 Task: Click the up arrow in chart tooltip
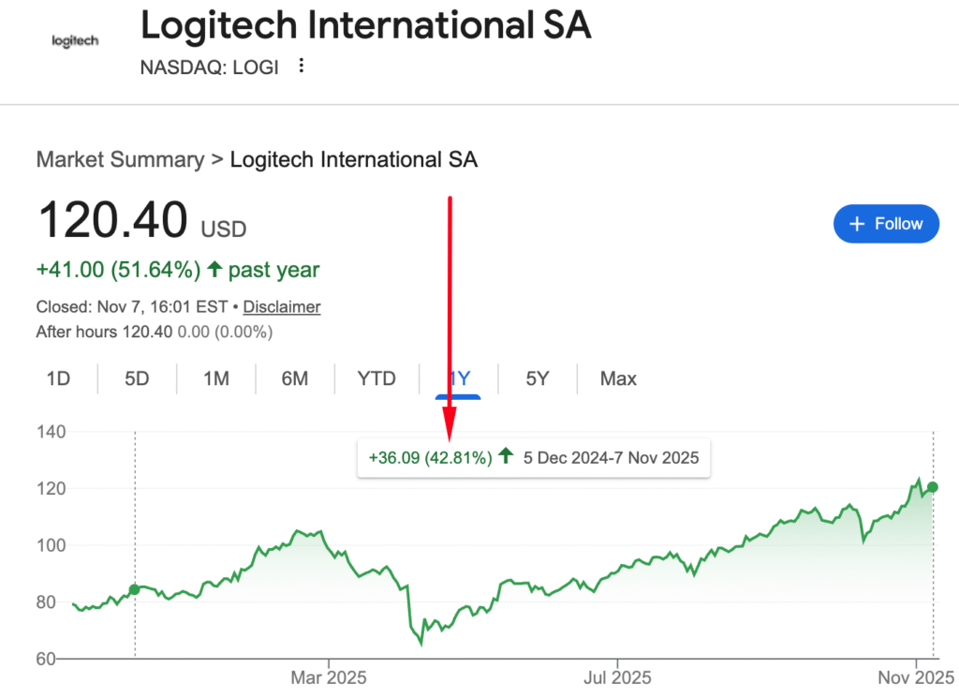coord(506,457)
